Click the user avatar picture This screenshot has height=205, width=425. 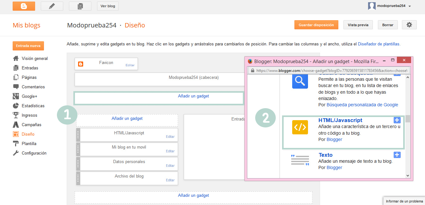[372, 6]
